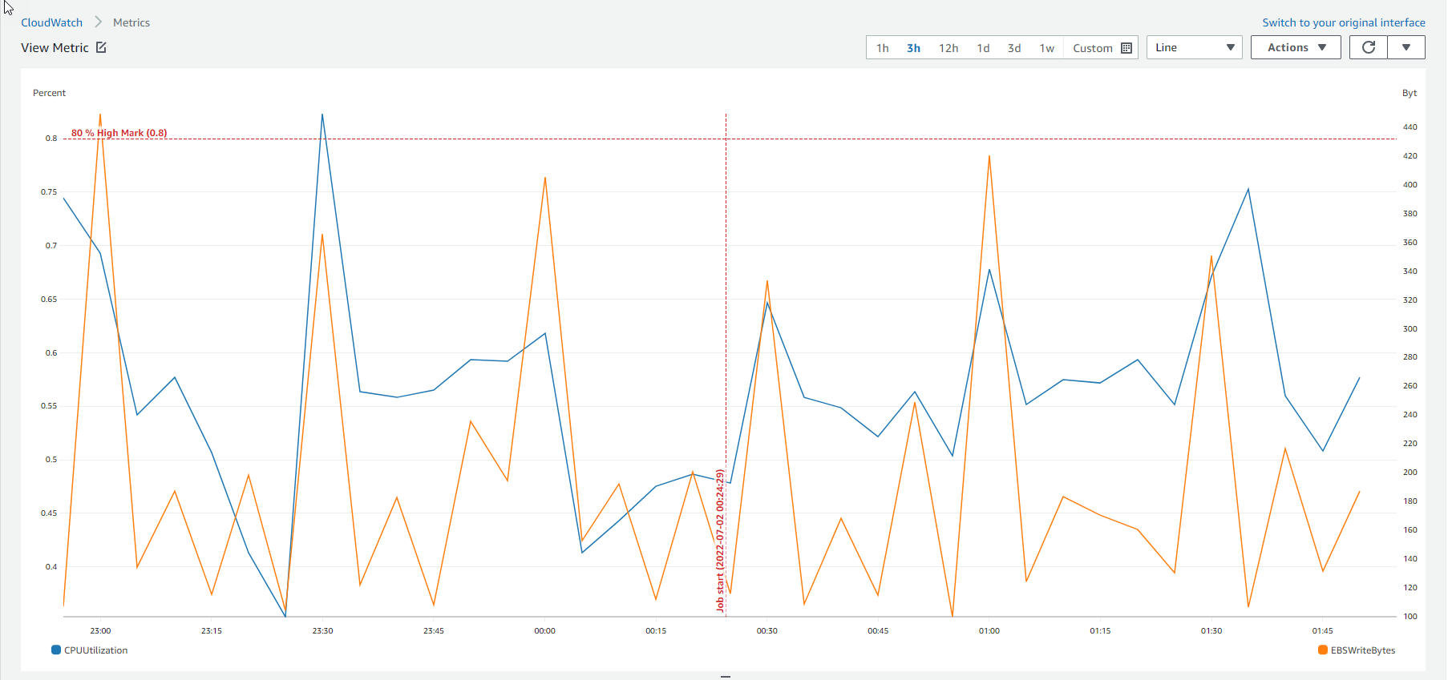Click the Percent axis label
Screen dimensions: 1448x680
pos(49,93)
